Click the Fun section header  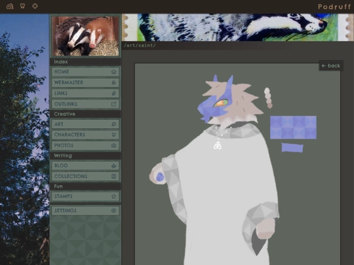click(x=85, y=186)
